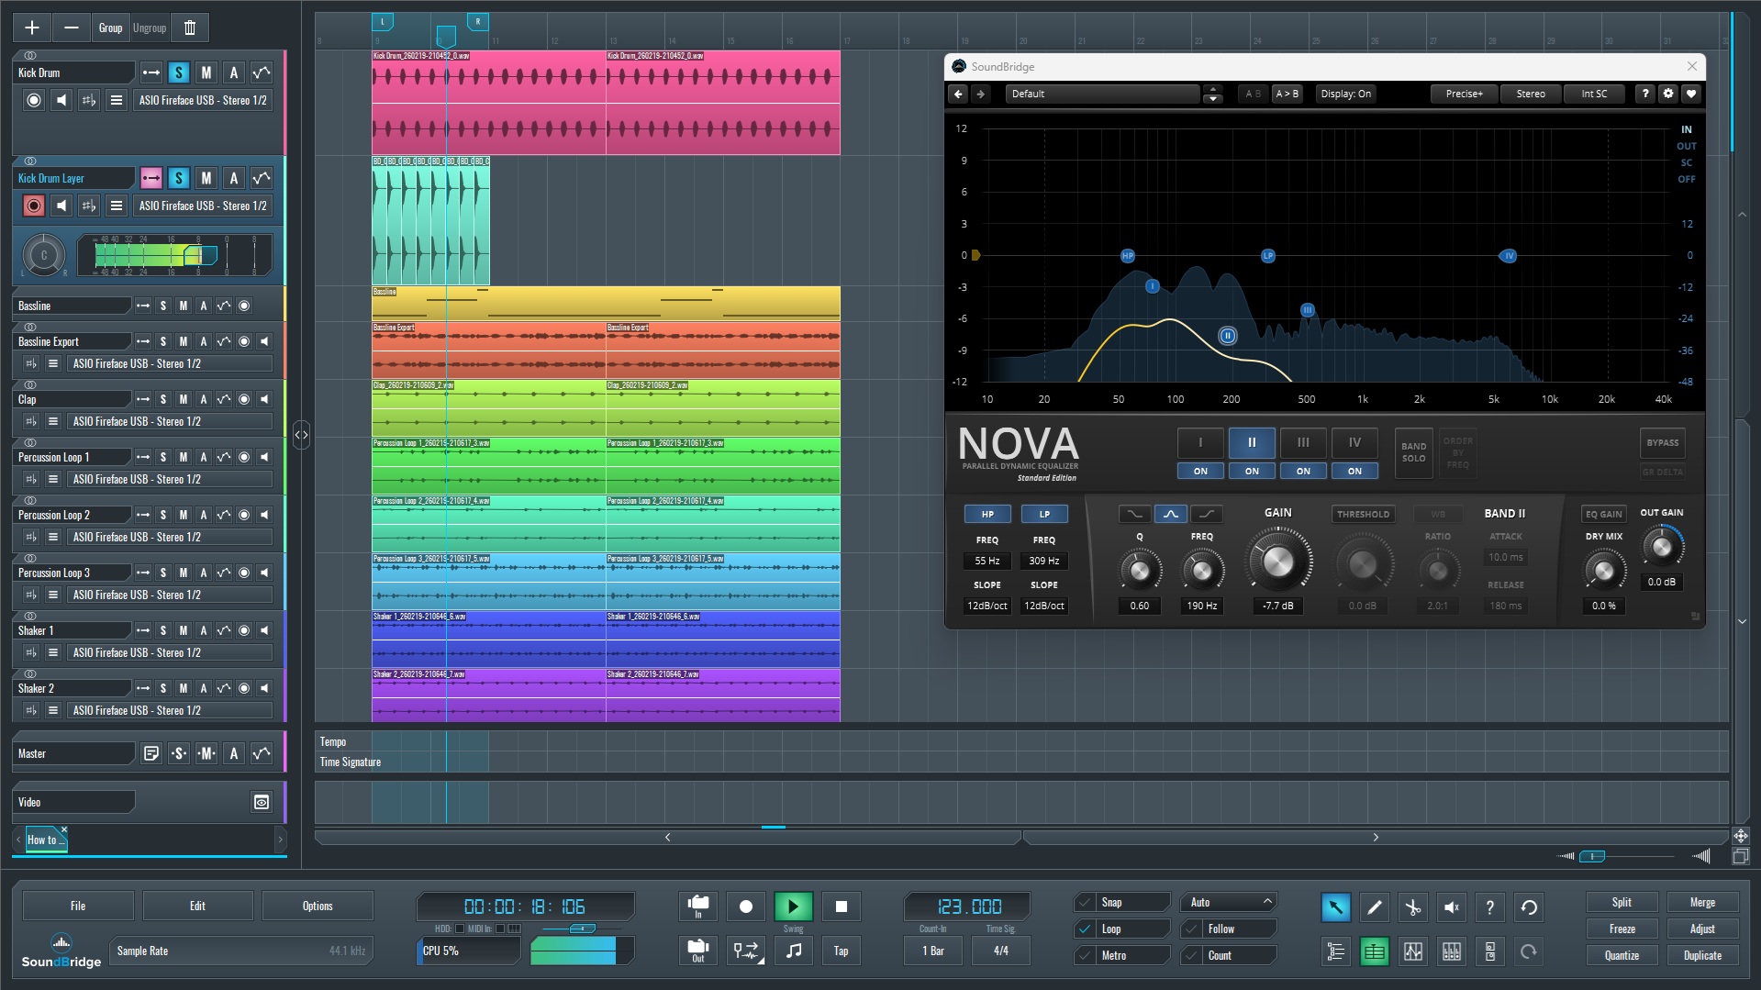Click the undo arrow icon
Image resolution: width=1761 pixels, height=990 pixels.
pyautogui.click(x=1529, y=907)
